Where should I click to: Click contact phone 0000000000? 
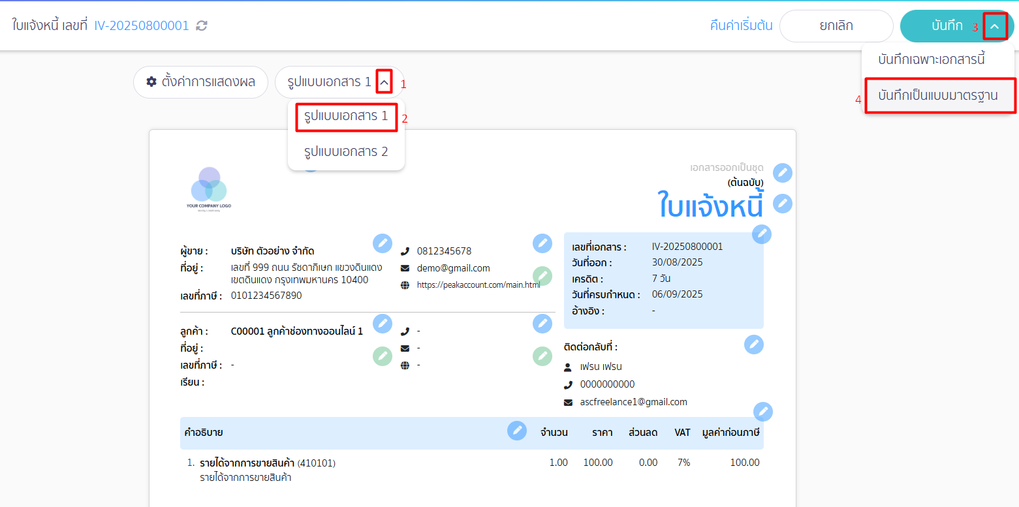607,384
